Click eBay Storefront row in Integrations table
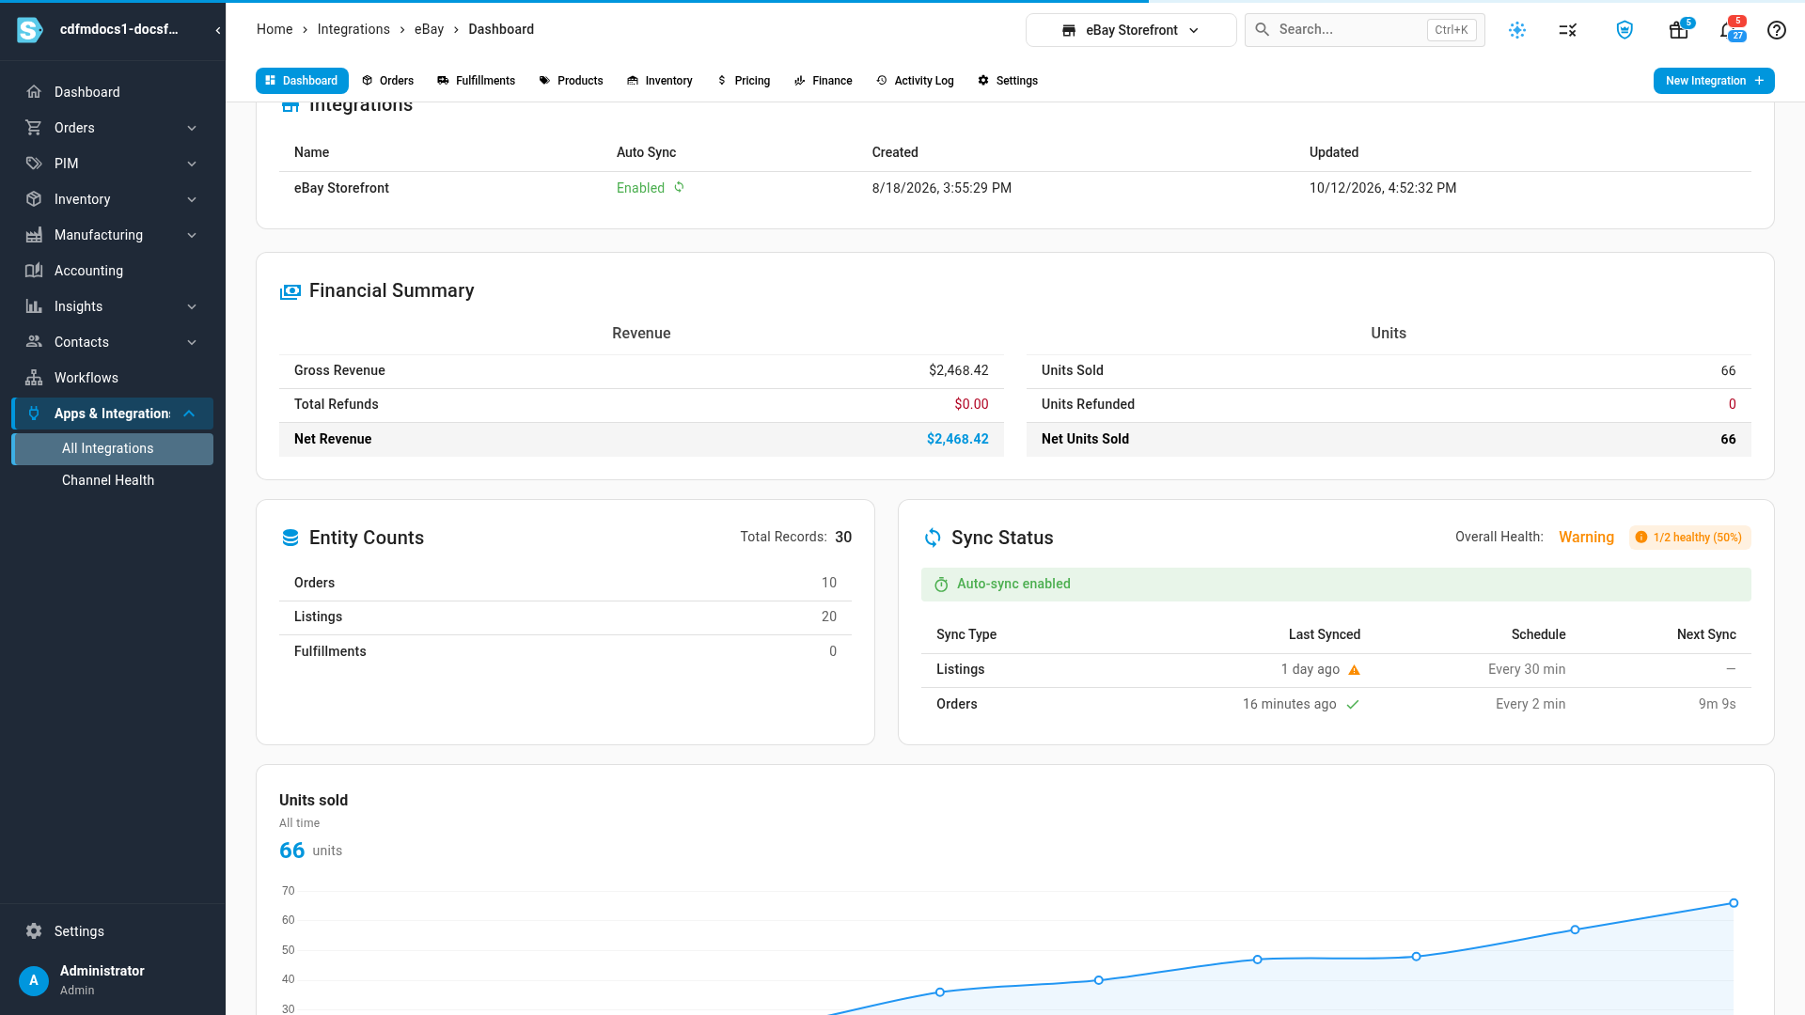This screenshot has height=1015, width=1805. click(1015, 188)
